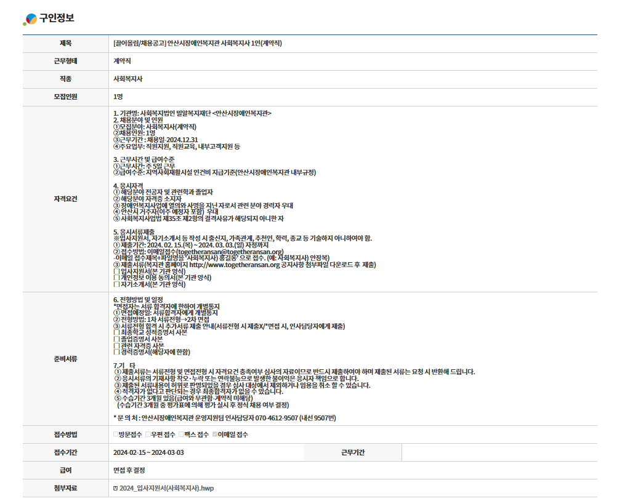Click the 구인정보 logo icon
The width and height of the screenshot is (630, 501).
coord(30,19)
